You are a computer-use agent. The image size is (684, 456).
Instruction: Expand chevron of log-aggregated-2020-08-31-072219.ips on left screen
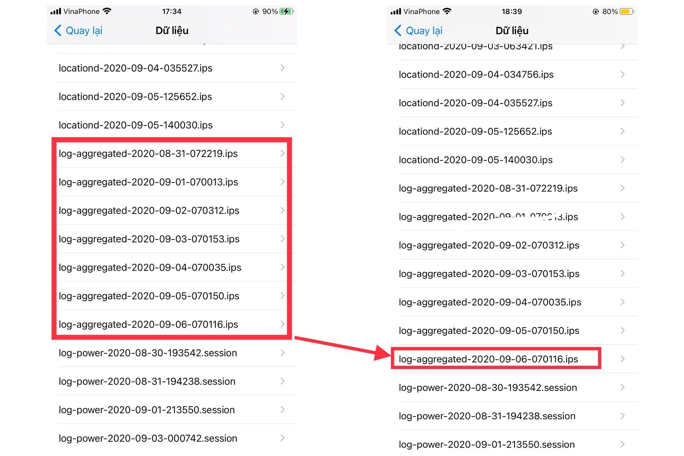coord(282,153)
